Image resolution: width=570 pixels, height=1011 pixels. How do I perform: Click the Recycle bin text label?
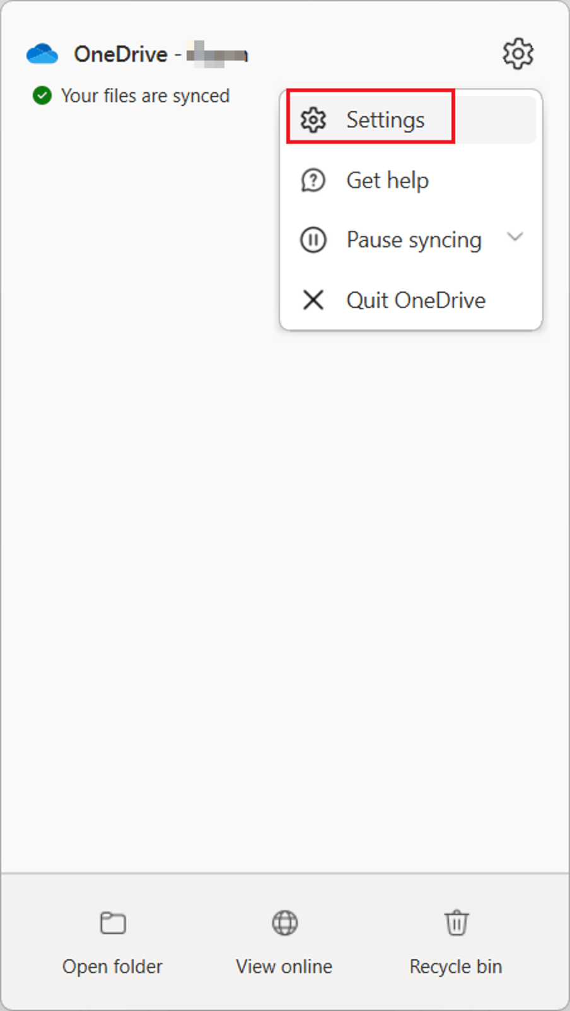[x=456, y=967]
